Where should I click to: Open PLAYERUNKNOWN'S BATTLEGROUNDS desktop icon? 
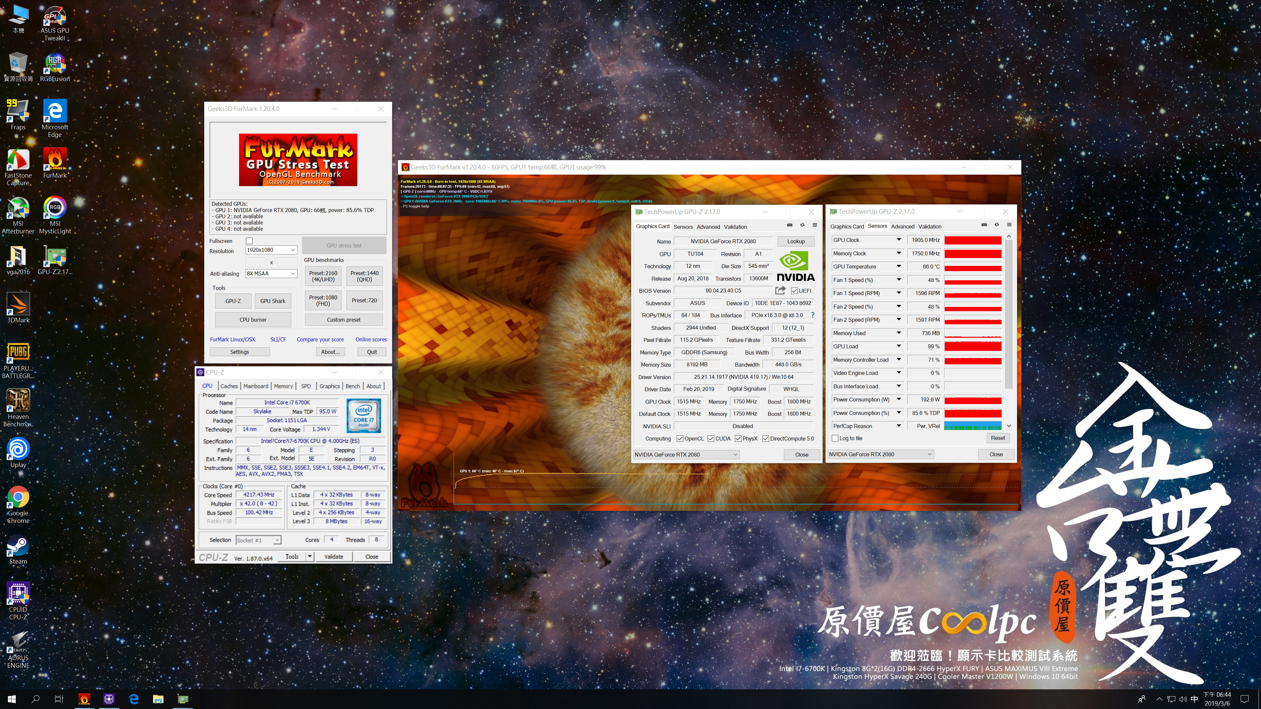tap(18, 361)
